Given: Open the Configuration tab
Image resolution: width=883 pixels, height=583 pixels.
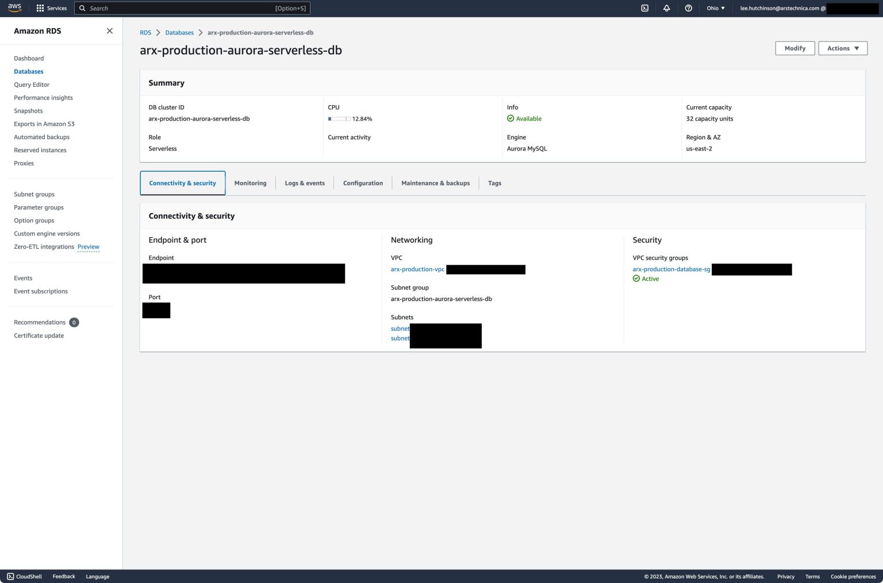Looking at the screenshot, I should click(x=363, y=183).
